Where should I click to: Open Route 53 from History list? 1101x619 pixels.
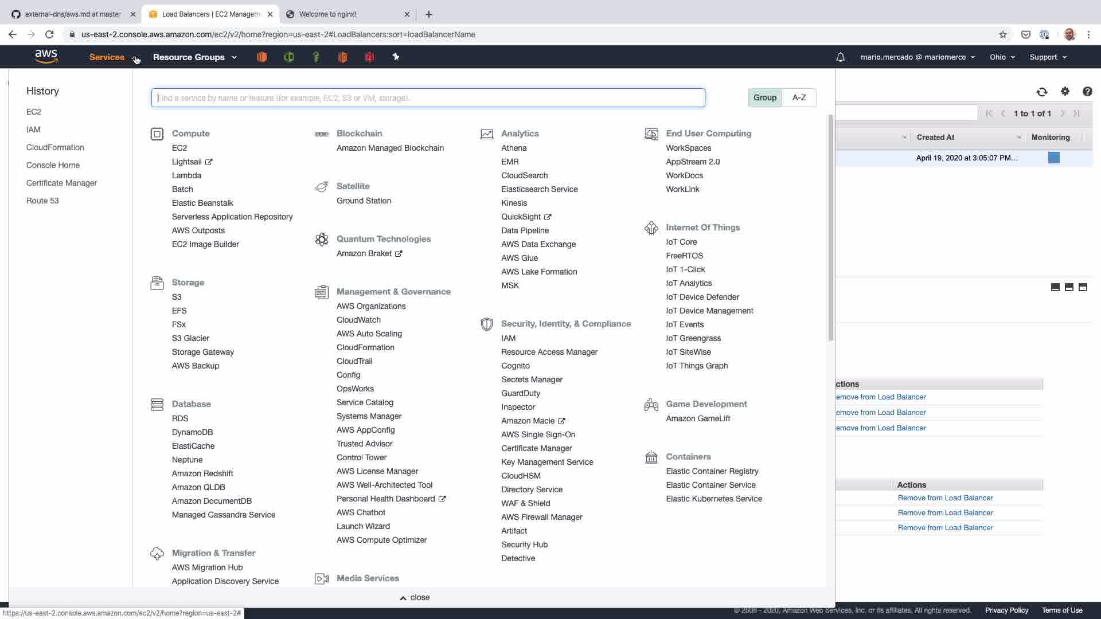point(42,201)
